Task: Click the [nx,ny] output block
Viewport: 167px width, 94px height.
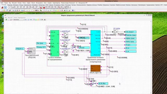Action: click(x=84, y=48)
